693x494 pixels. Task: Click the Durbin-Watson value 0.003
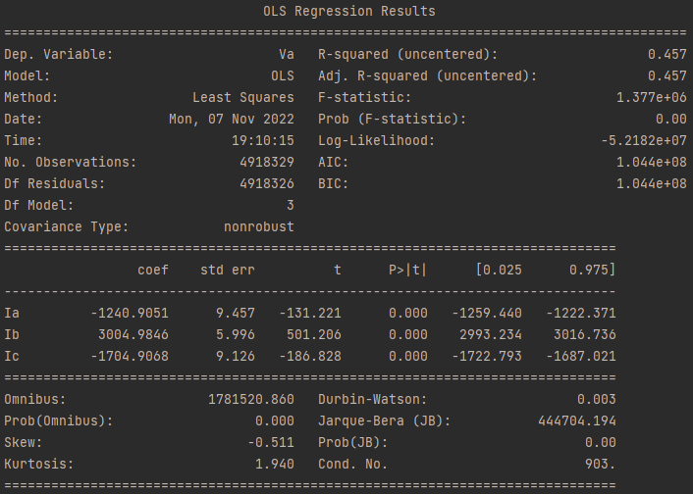click(x=596, y=399)
